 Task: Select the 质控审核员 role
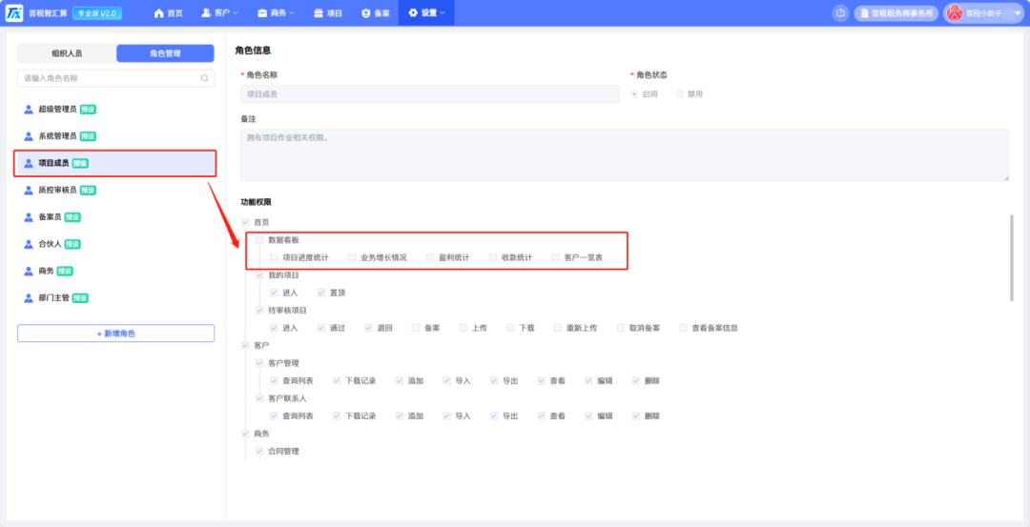115,191
